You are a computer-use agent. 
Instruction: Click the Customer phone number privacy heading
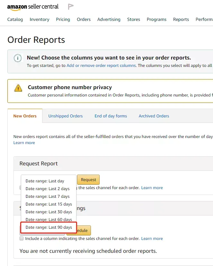coord(70,87)
